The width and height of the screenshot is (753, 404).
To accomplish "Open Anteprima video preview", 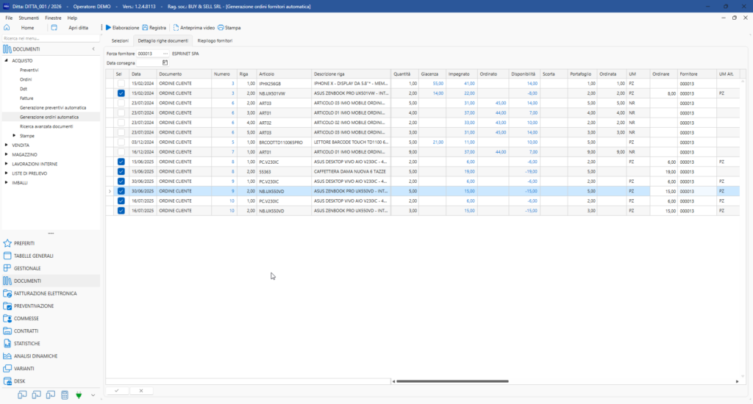I will [194, 28].
